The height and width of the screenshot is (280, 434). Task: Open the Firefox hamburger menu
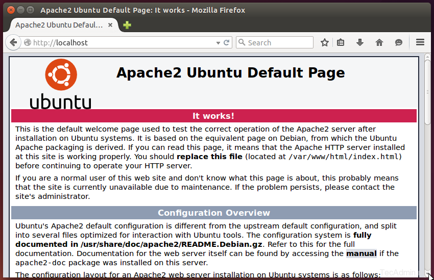[420, 43]
